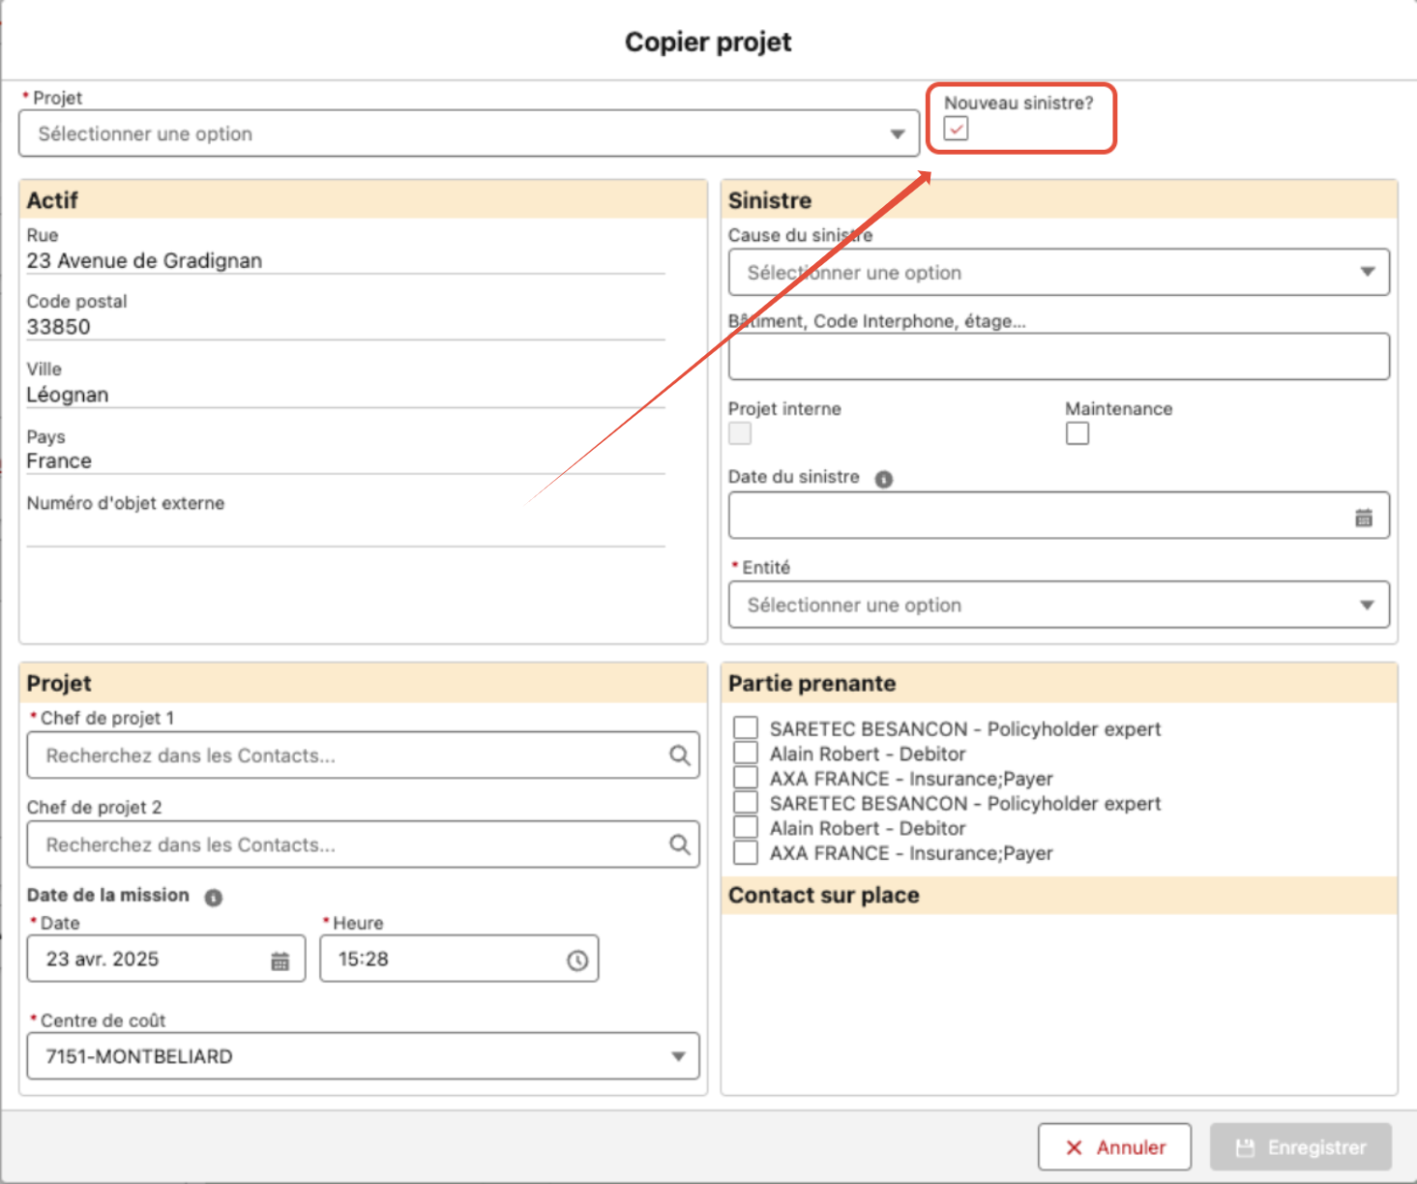Click the Code postal value 33850
This screenshot has height=1184, width=1417.
[59, 327]
